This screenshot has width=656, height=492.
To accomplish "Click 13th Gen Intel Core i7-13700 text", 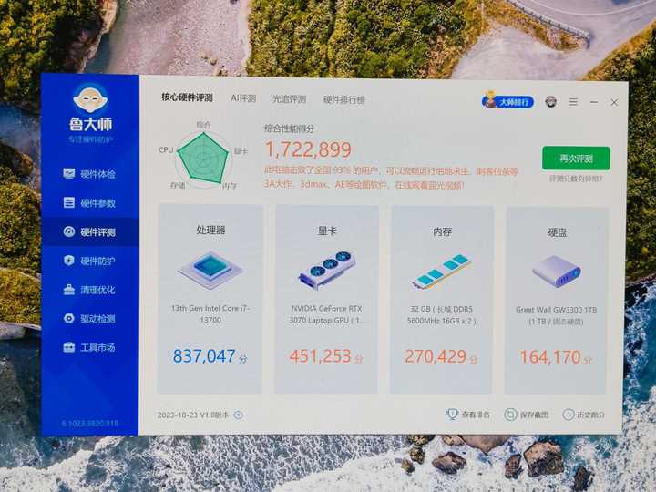I will [210, 313].
